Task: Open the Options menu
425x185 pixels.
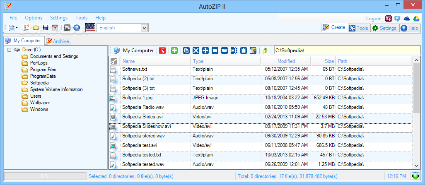Action: pyautogui.click(x=34, y=18)
